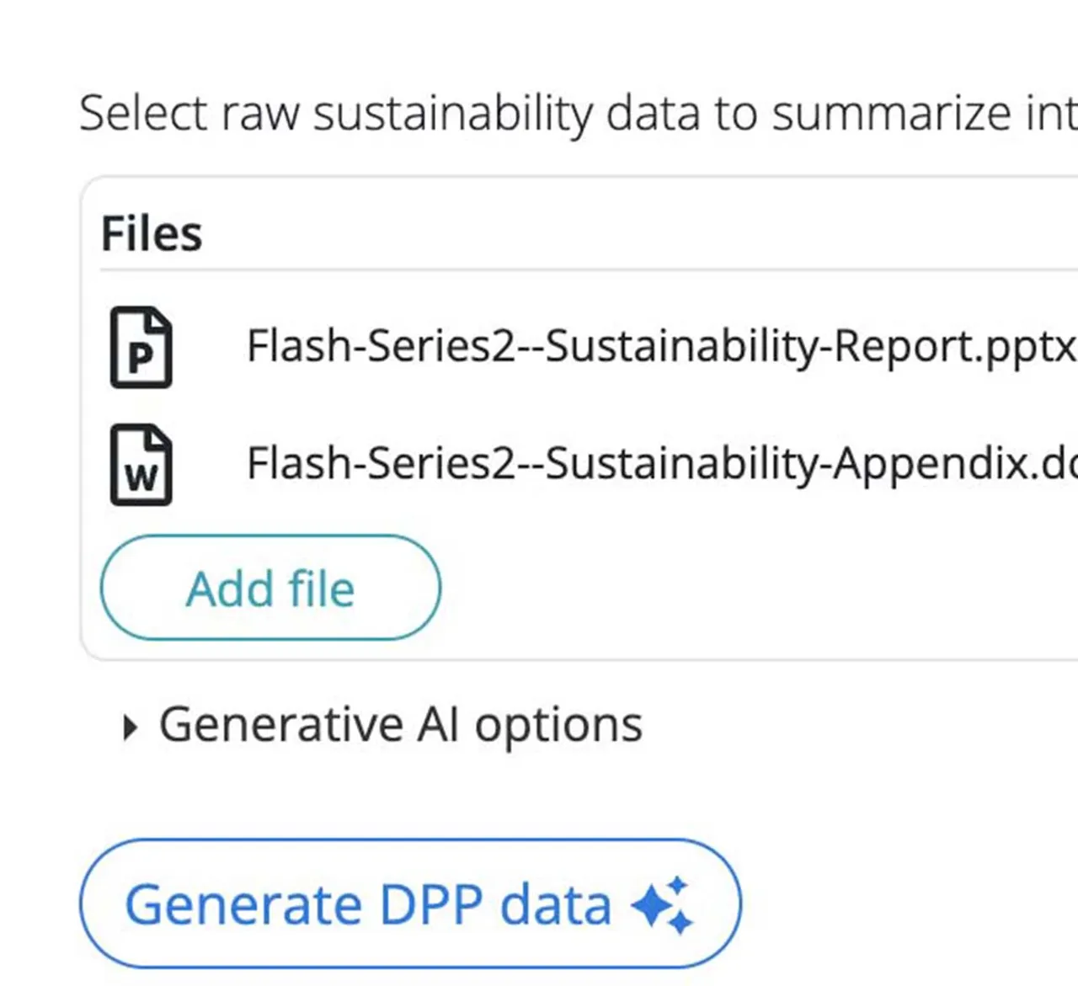The height and width of the screenshot is (986, 1078).
Task: Click the W document type glyph
Action: pos(141,473)
